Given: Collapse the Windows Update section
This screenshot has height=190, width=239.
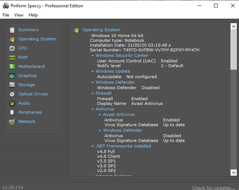Looking at the screenshot, I should point(92,72).
